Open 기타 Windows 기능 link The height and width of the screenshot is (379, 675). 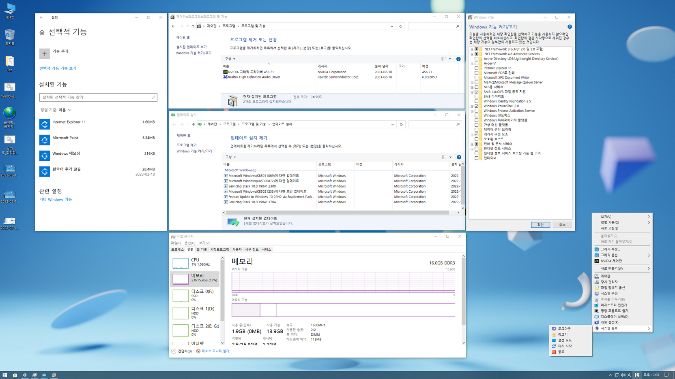coord(56,200)
